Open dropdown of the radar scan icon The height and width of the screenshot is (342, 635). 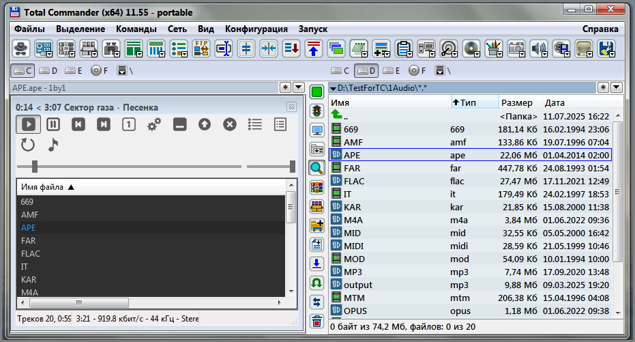[454, 55]
